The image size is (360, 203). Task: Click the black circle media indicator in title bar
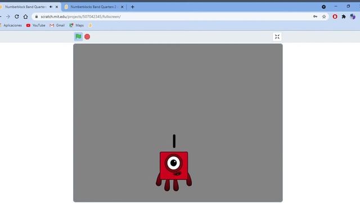click(324, 7)
